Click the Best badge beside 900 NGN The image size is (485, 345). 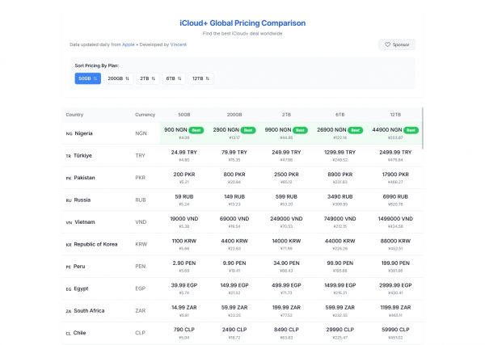pos(196,130)
